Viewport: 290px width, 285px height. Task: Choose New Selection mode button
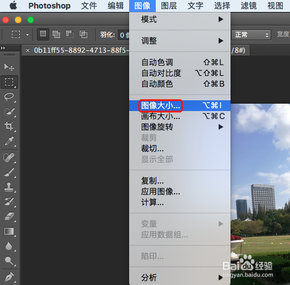[43, 35]
